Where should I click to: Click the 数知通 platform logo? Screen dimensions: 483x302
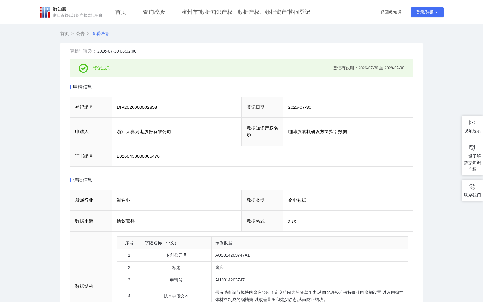71,12
